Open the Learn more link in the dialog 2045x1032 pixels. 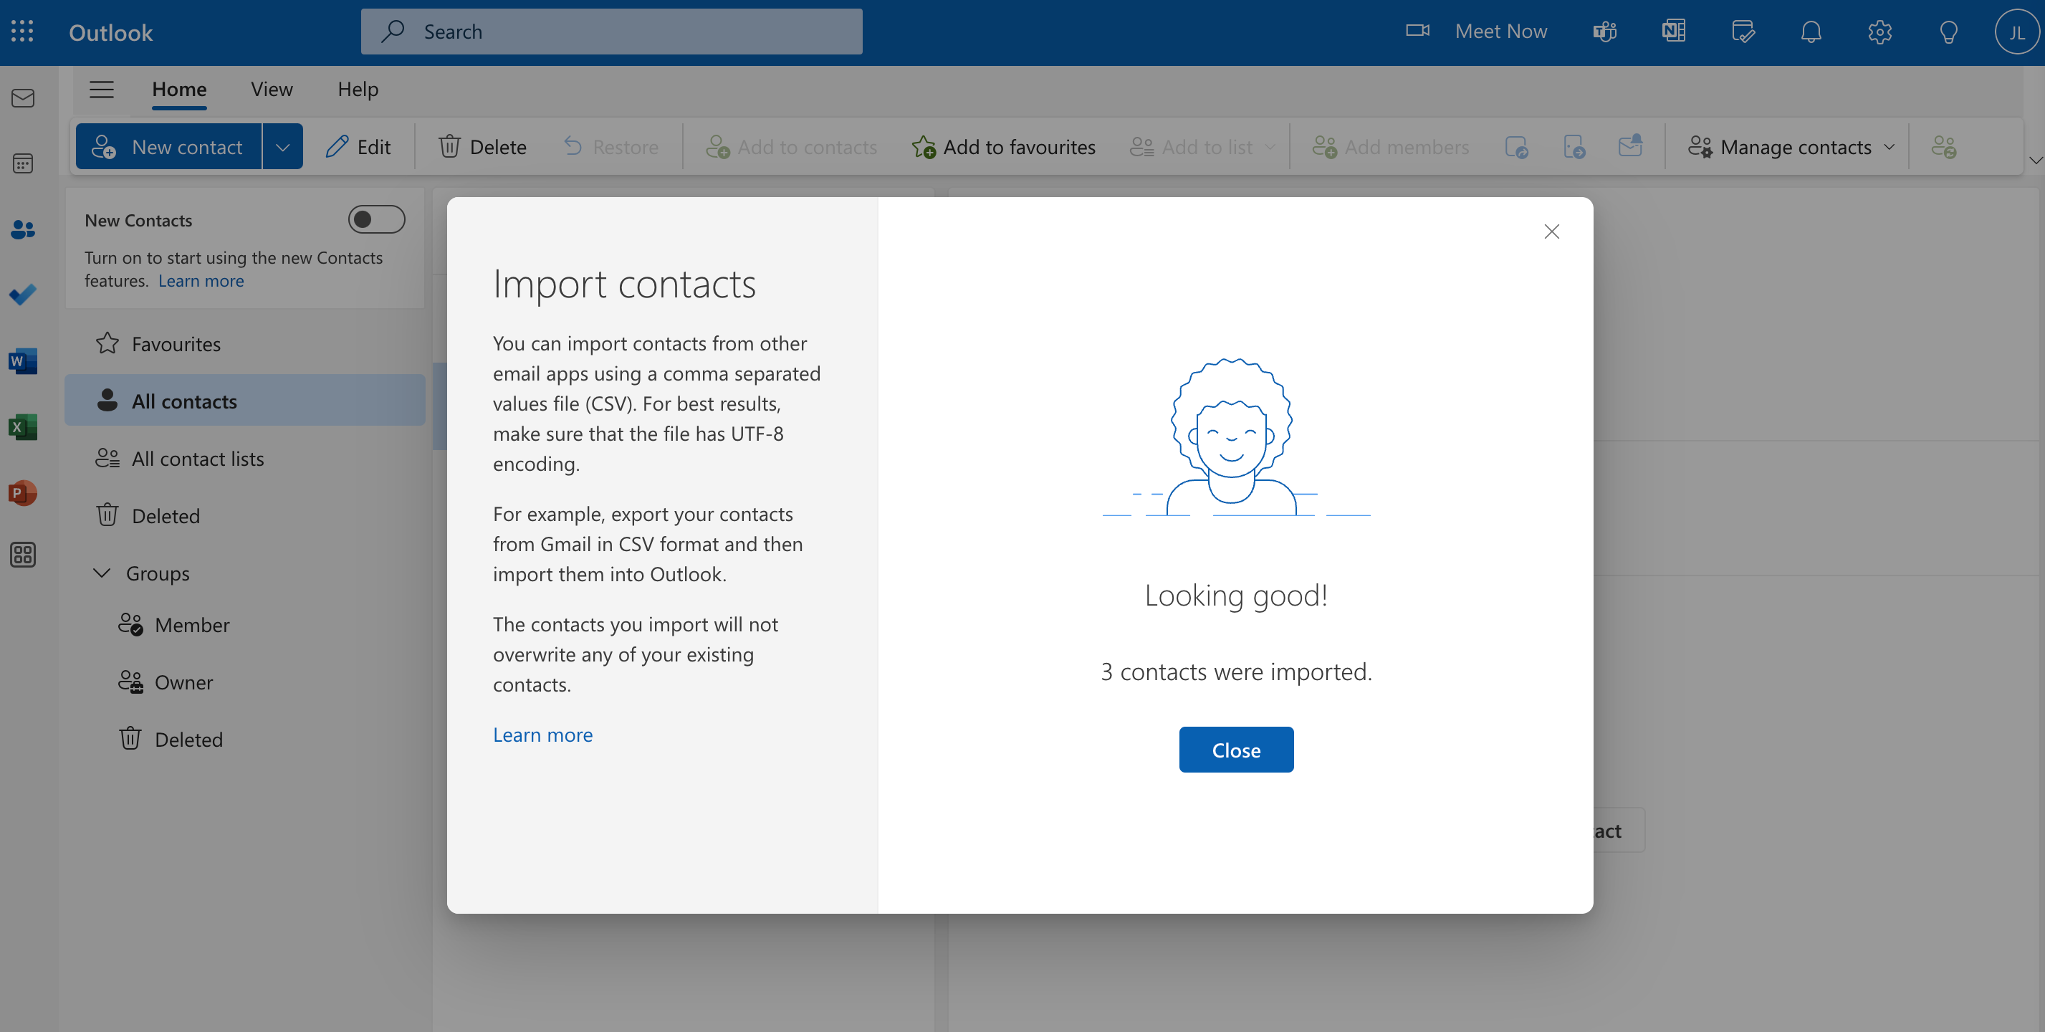click(542, 735)
